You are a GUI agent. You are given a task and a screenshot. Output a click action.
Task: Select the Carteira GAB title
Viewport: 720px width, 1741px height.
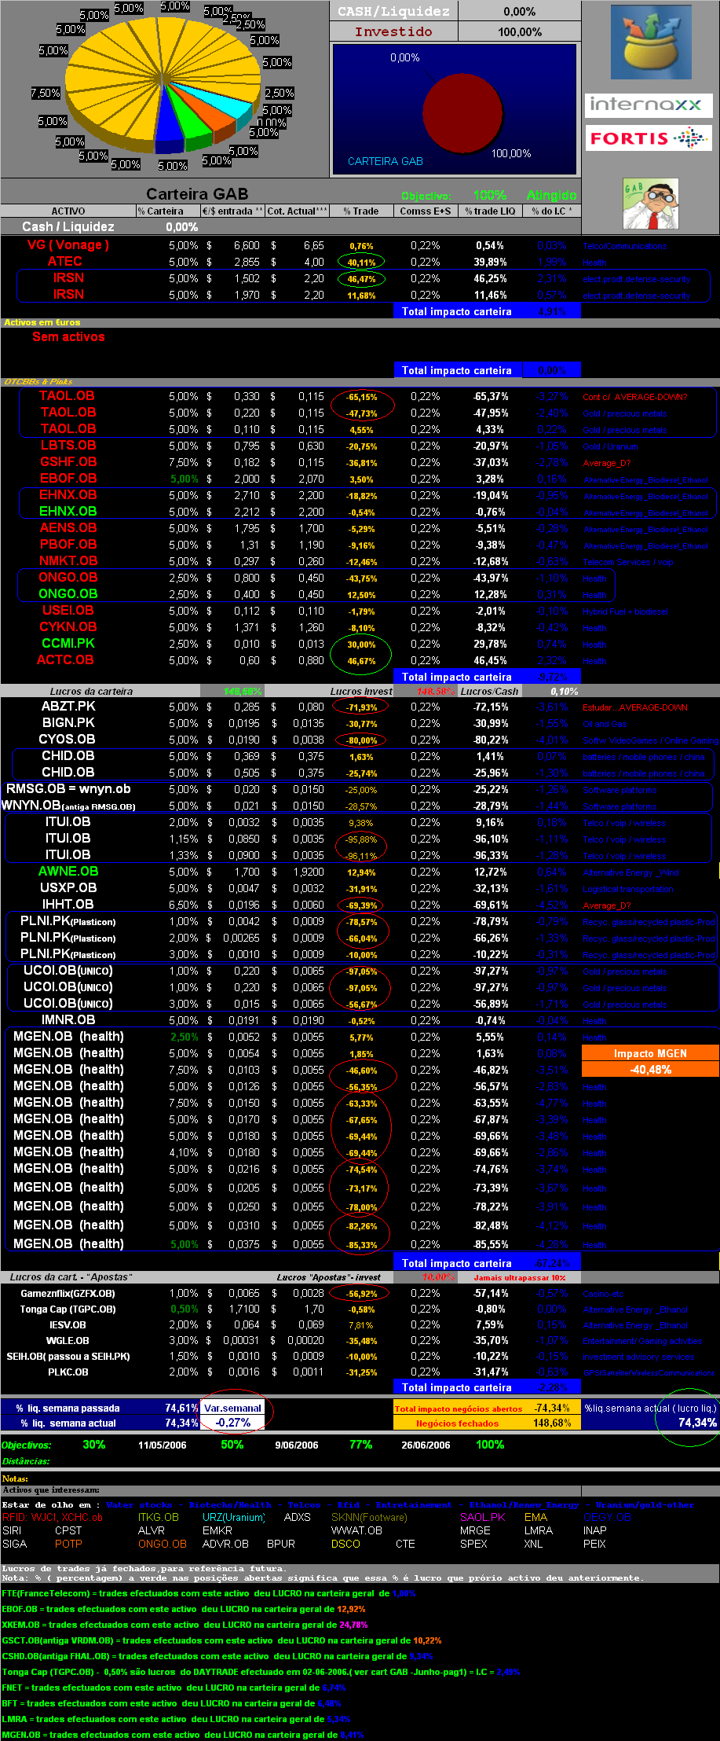coord(197,193)
